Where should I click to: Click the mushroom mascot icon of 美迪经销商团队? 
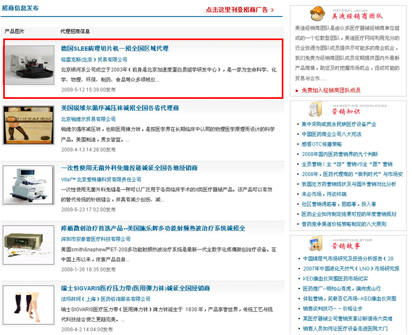pos(318,14)
